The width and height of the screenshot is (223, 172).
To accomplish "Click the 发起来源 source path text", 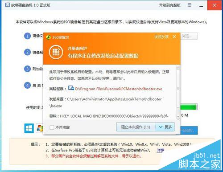I will (105, 102).
